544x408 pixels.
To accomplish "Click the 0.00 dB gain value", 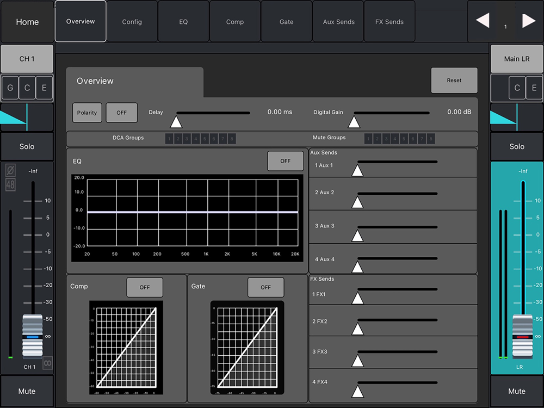I will click(x=459, y=112).
